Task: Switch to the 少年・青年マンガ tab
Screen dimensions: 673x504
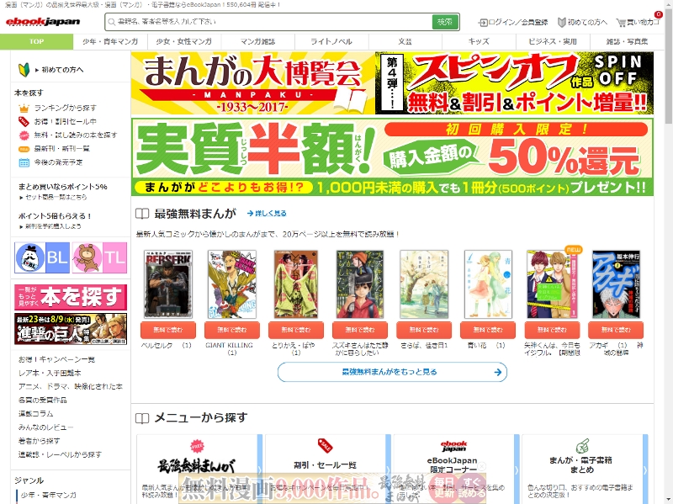Action: tap(110, 41)
